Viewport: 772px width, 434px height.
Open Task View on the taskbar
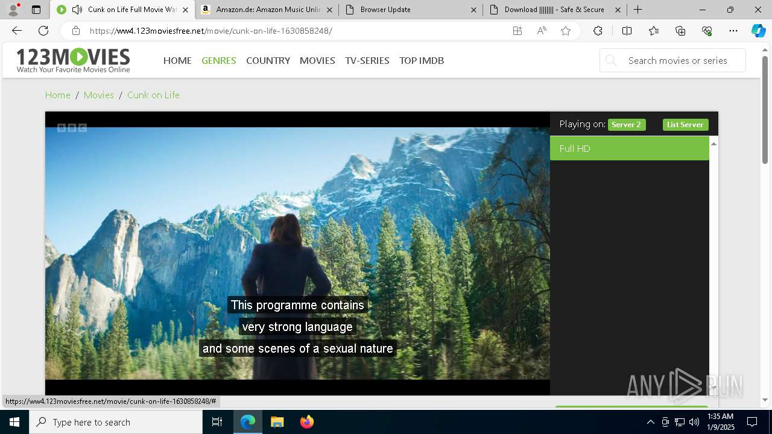(217, 422)
